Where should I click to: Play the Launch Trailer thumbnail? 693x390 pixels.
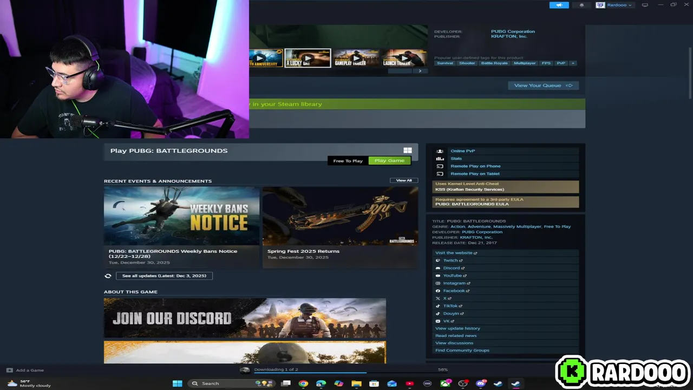tap(404, 58)
